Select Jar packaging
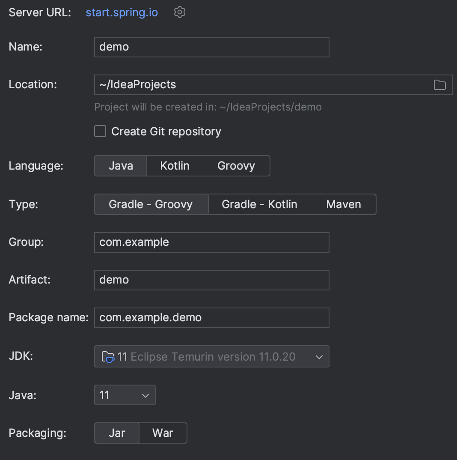The height and width of the screenshot is (460, 457). click(x=117, y=433)
